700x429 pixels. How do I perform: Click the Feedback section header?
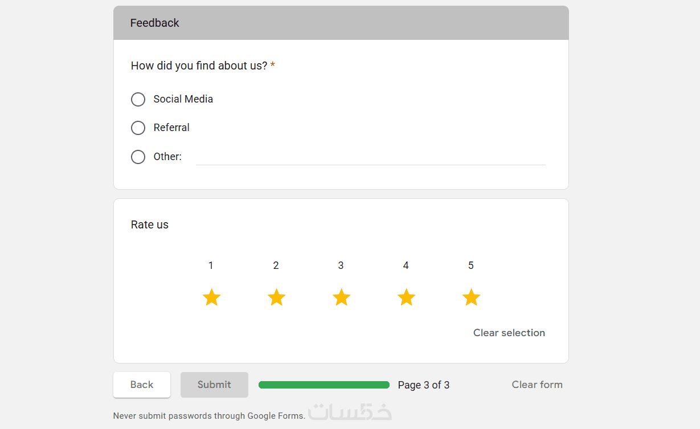coord(155,23)
